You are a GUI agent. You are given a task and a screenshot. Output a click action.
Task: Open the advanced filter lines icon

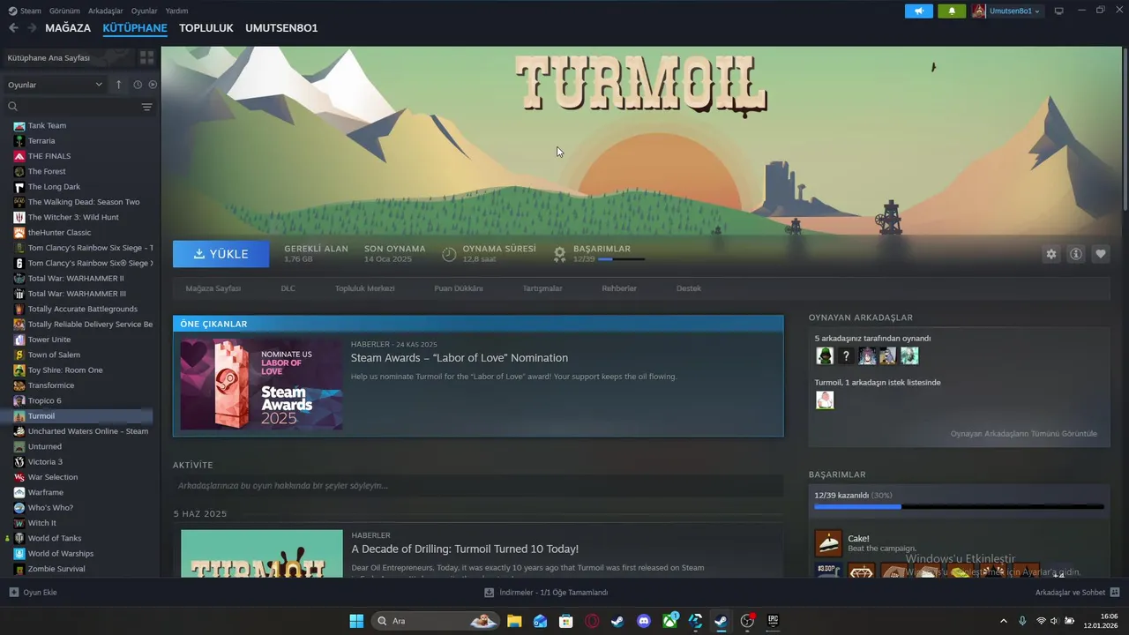tap(146, 107)
